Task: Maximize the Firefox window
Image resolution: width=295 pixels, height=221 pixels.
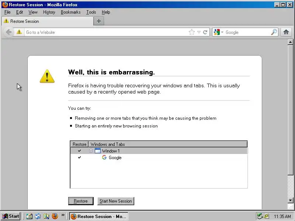Action: click(283, 5)
